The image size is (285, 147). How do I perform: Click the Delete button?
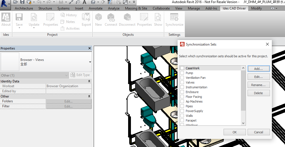click(258, 93)
